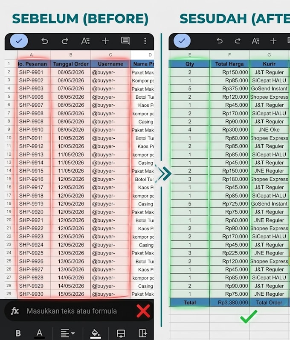Tap the insert plus icon in After panel
This screenshot has width=290, height=340.
[x=273, y=41]
